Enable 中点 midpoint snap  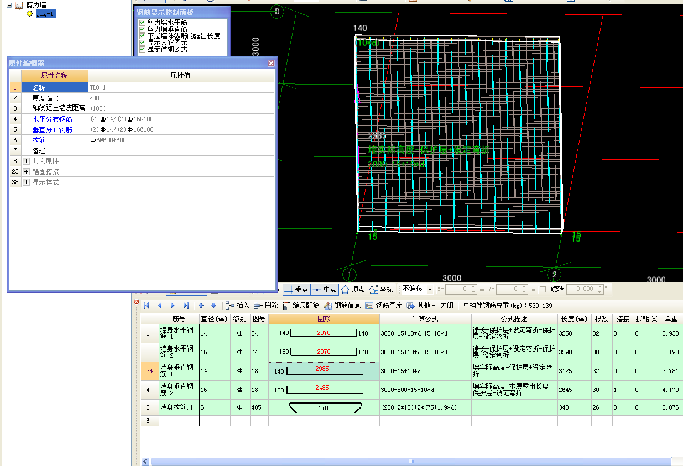coord(325,289)
